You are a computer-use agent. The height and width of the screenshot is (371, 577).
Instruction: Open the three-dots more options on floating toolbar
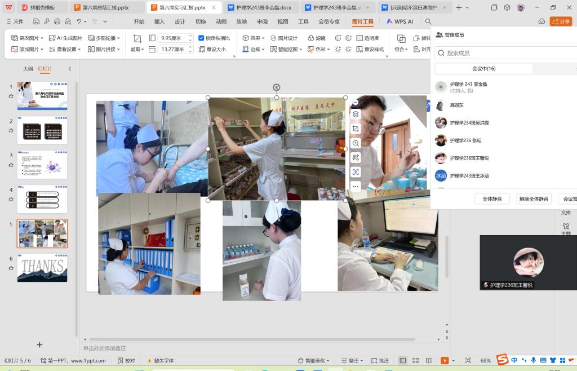pyautogui.click(x=356, y=186)
